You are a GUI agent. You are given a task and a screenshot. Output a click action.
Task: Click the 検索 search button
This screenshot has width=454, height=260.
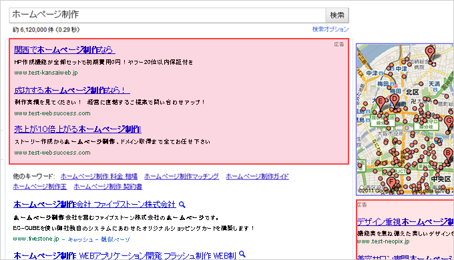click(x=337, y=15)
